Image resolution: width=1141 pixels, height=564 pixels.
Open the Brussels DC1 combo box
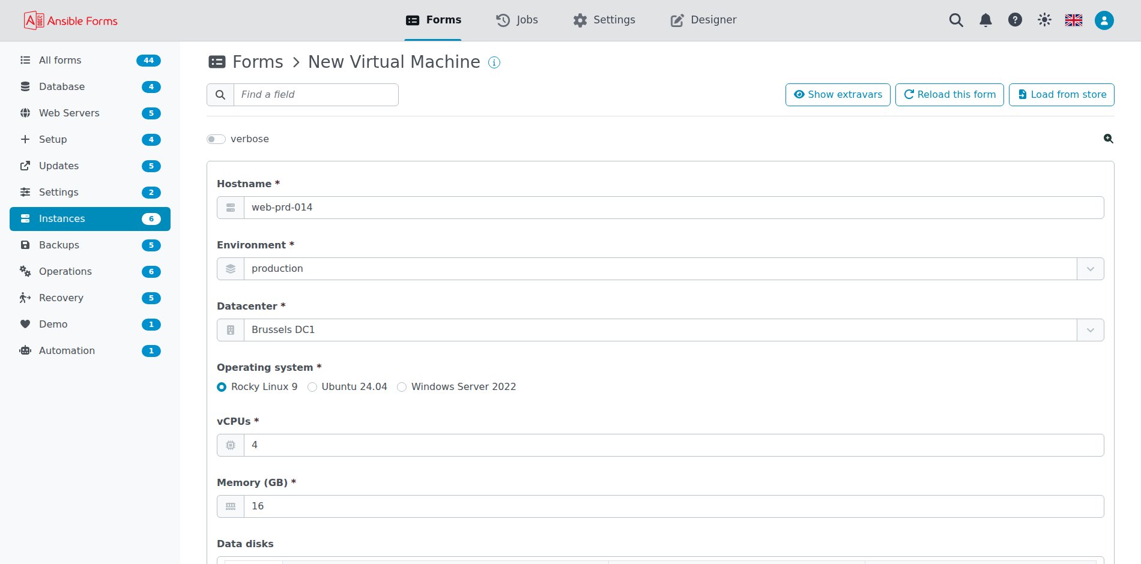click(660, 330)
